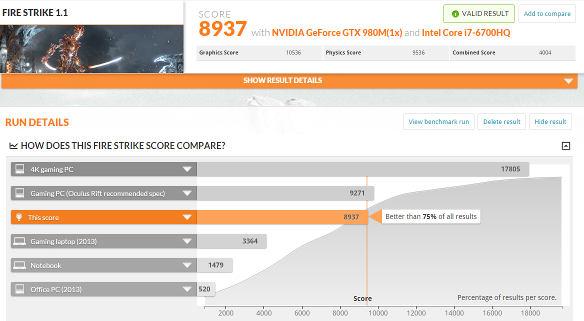This screenshot has height=321, width=584.
Task: Click the green info icon in VALID RESULT
Action: tap(455, 14)
